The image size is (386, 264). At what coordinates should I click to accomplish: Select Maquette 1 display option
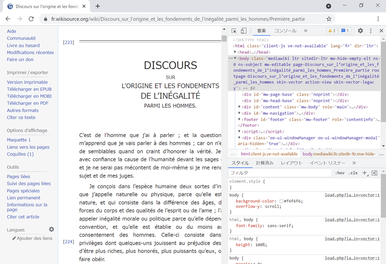click(19, 140)
